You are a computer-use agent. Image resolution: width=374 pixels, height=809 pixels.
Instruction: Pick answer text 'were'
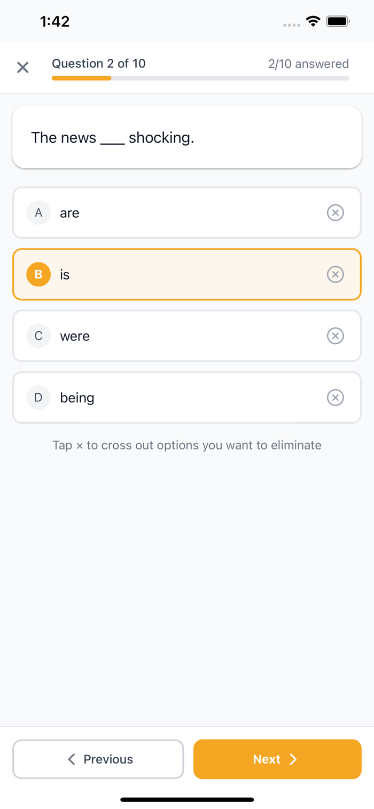[75, 337]
